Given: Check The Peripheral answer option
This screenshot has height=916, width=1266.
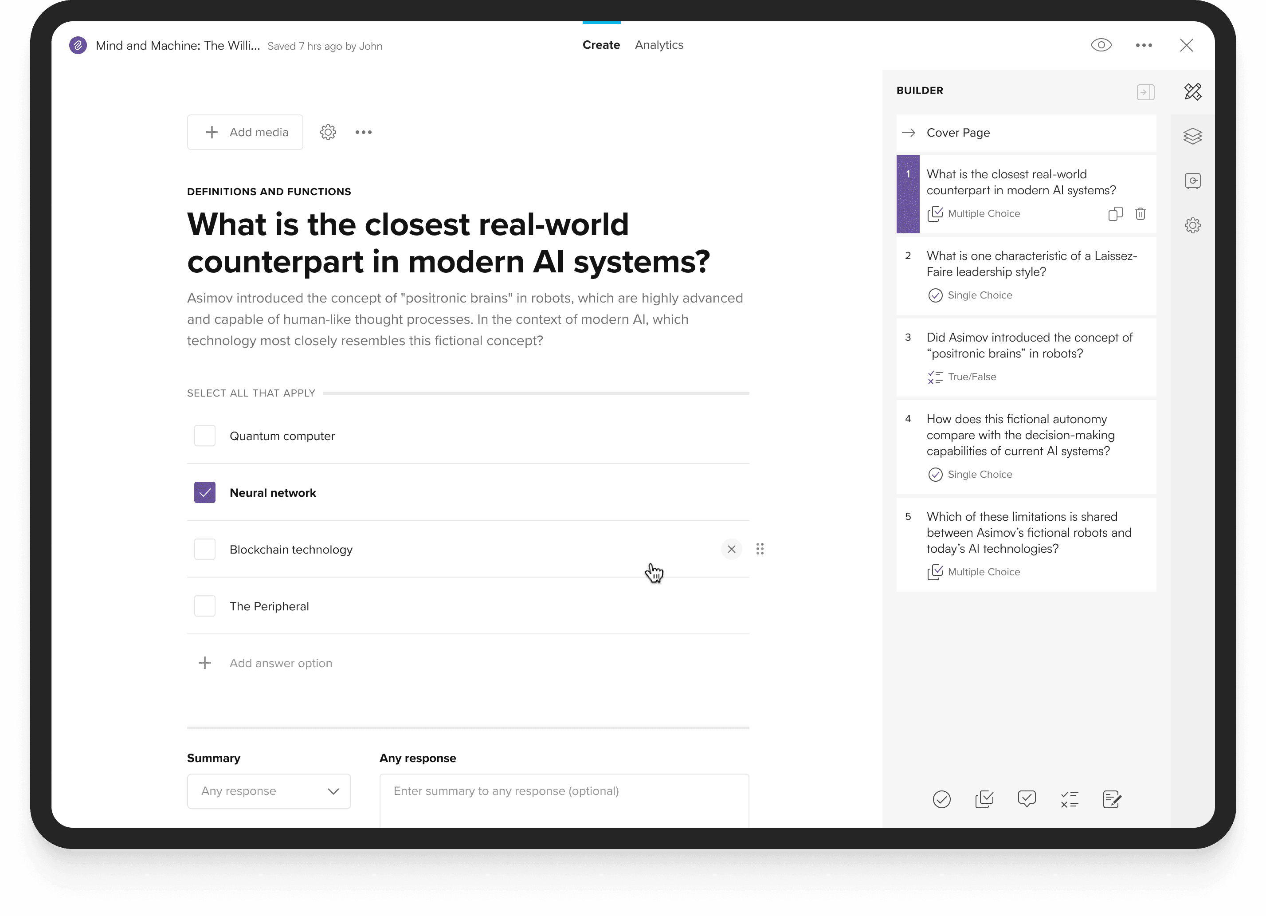Looking at the screenshot, I should pos(205,606).
